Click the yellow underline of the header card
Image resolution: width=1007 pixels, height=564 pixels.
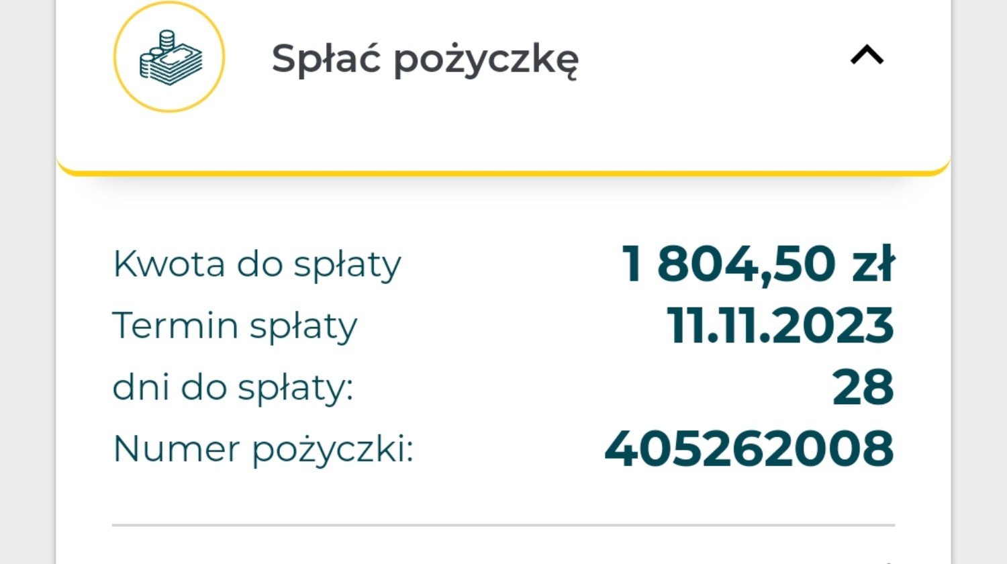click(x=503, y=173)
